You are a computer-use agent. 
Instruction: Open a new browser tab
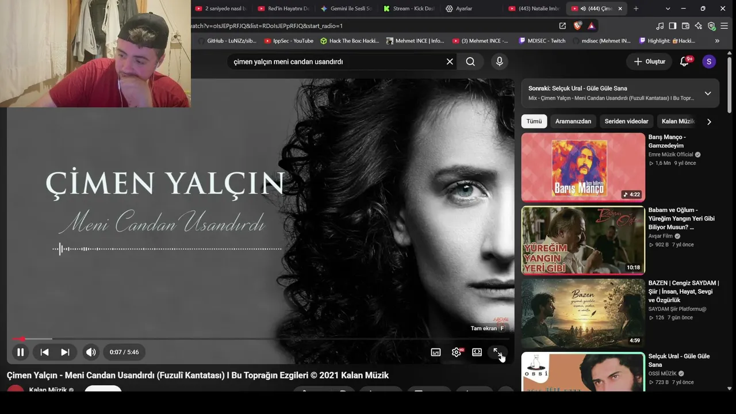[636, 9]
